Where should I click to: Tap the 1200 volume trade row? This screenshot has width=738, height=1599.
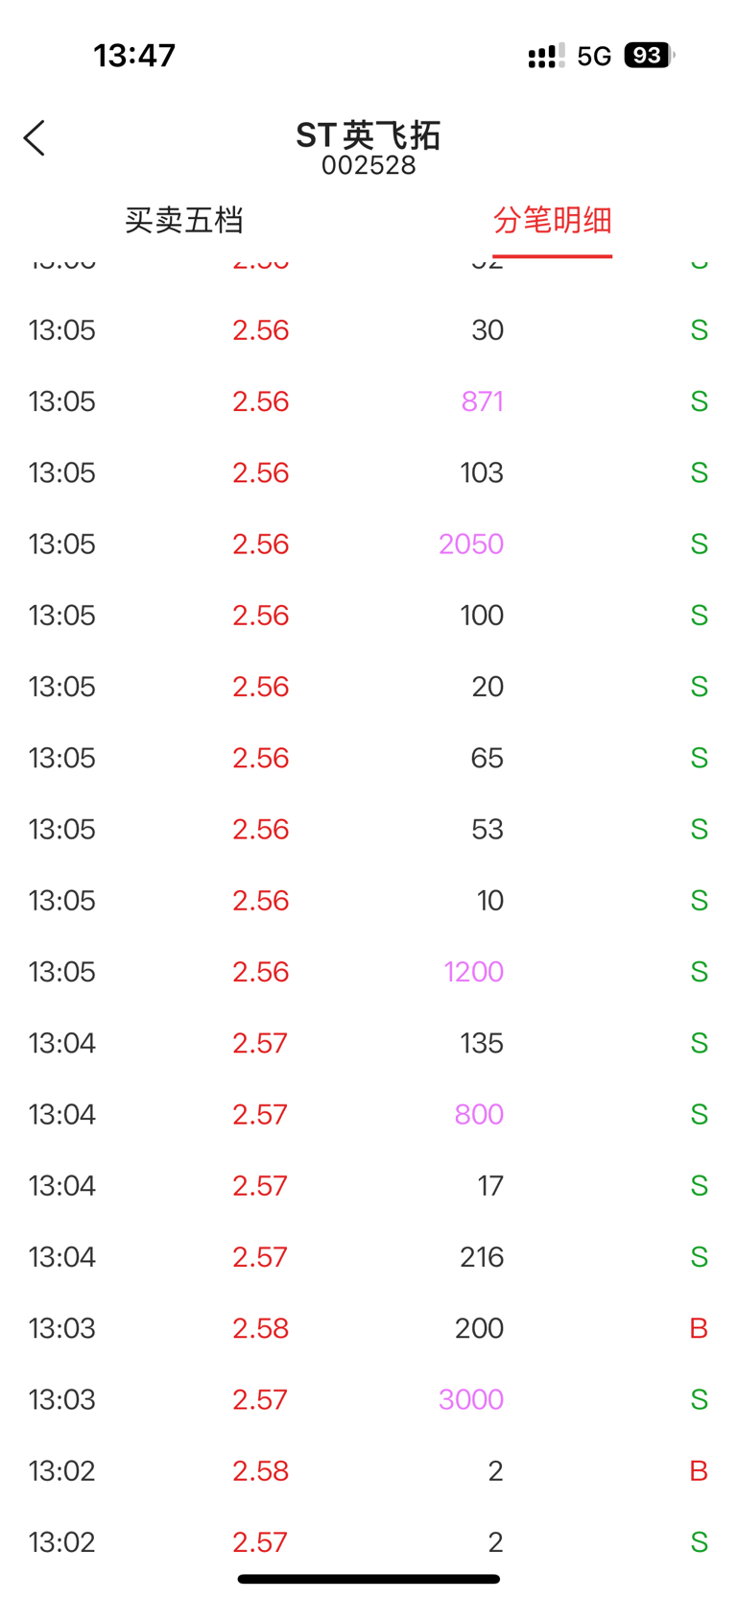(369, 972)
